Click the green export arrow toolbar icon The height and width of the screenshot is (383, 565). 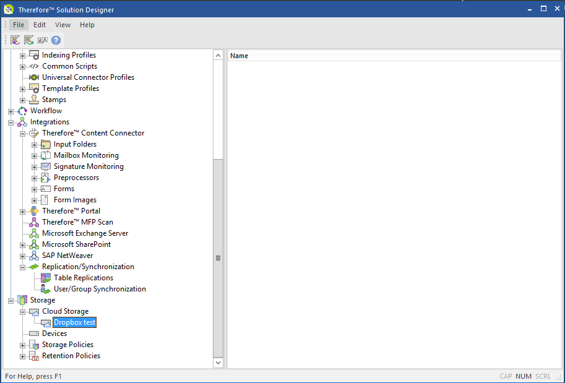[28, 40]
